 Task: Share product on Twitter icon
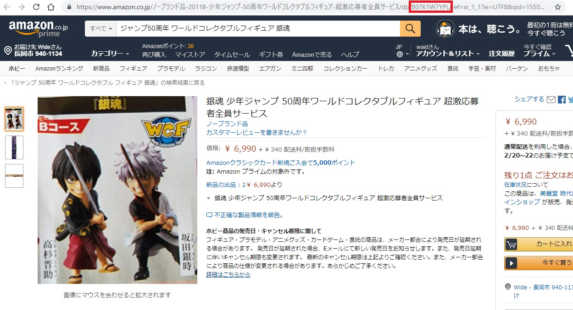pos(570,99)
